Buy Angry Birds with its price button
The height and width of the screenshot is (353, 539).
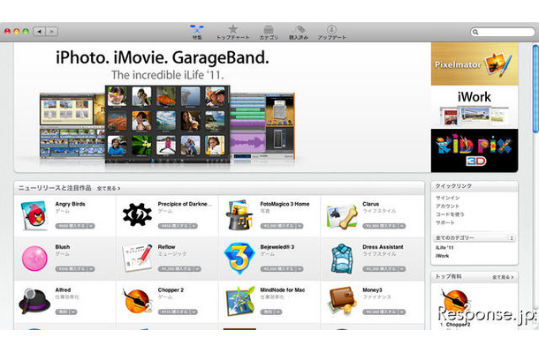pos(75,226)
